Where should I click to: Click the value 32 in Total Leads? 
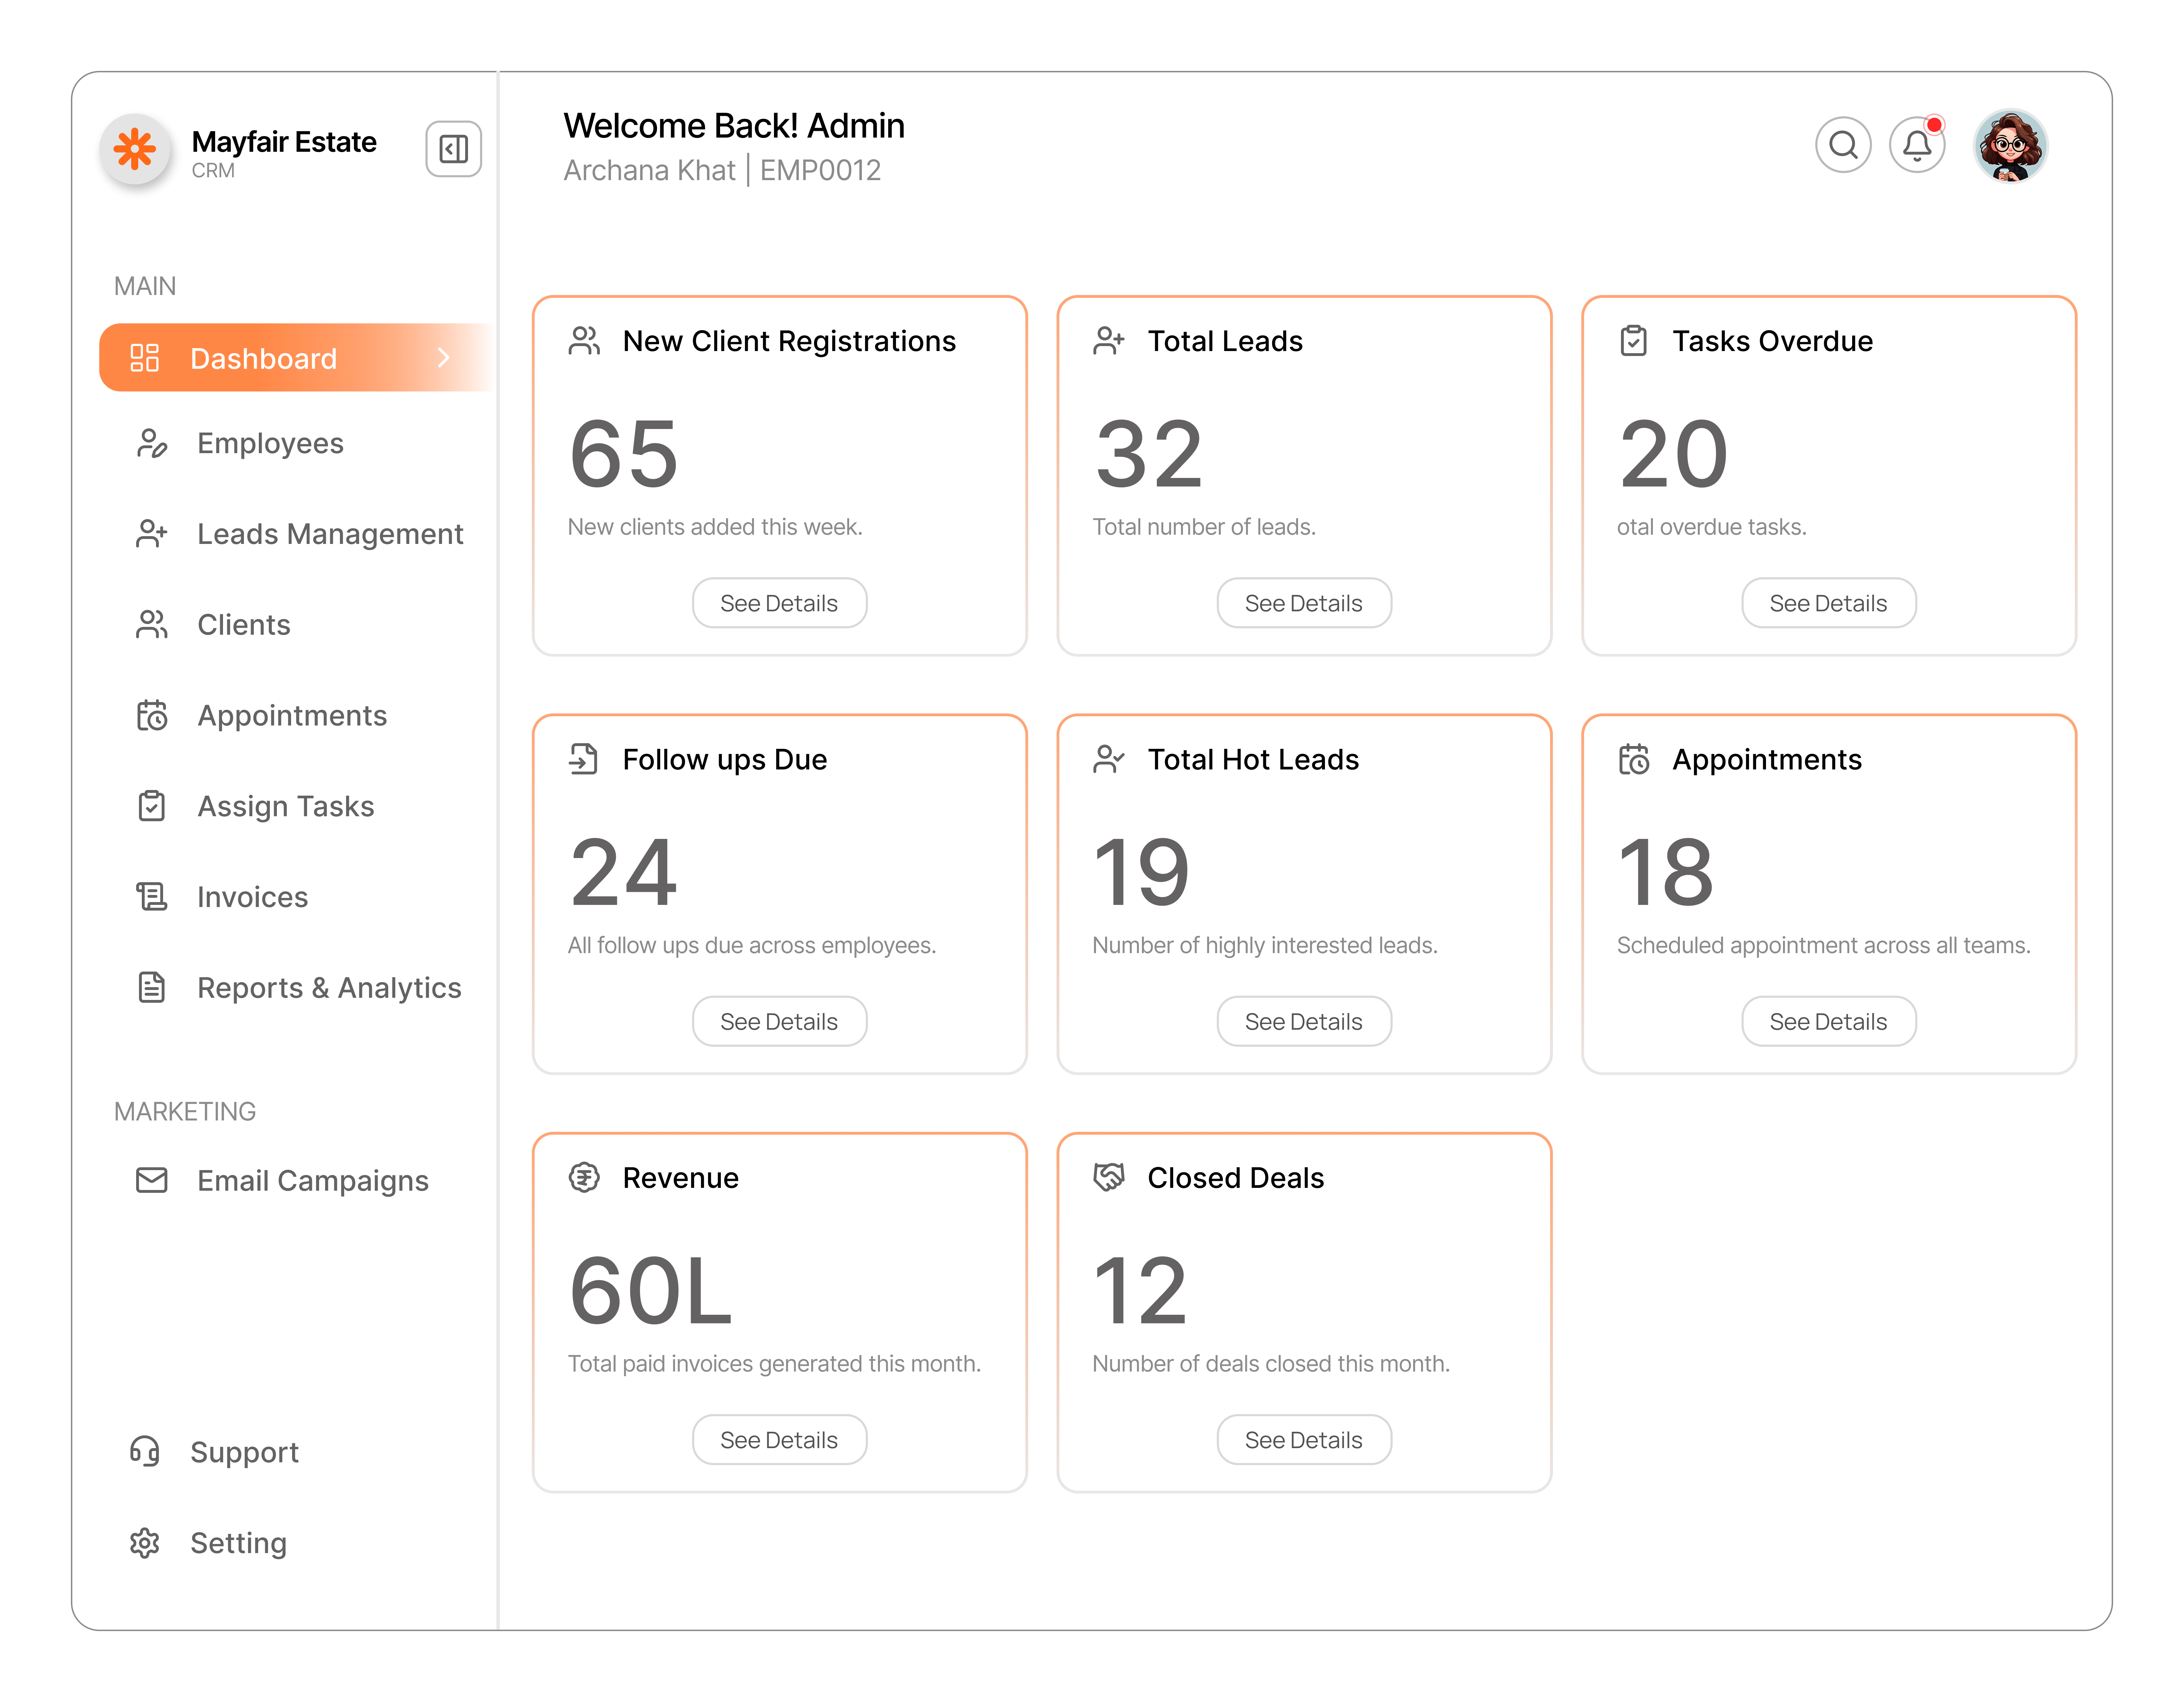pyautogui.click(x=1149, y=454)
